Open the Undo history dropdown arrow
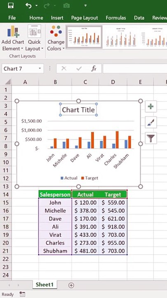Image resolution: width=167 pixels, height=298 pixels. point(36,6)
